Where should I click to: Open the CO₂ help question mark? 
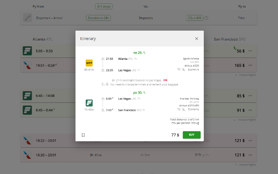(206, 18)
